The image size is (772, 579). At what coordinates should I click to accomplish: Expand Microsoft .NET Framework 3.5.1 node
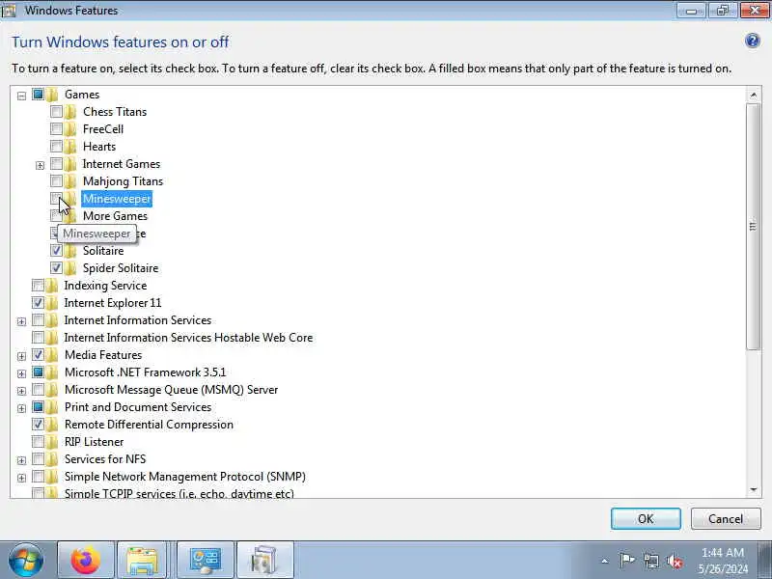21,373
